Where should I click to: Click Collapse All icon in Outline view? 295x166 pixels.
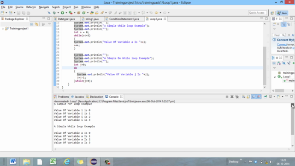pyautogui.click(x=274, y=63)
